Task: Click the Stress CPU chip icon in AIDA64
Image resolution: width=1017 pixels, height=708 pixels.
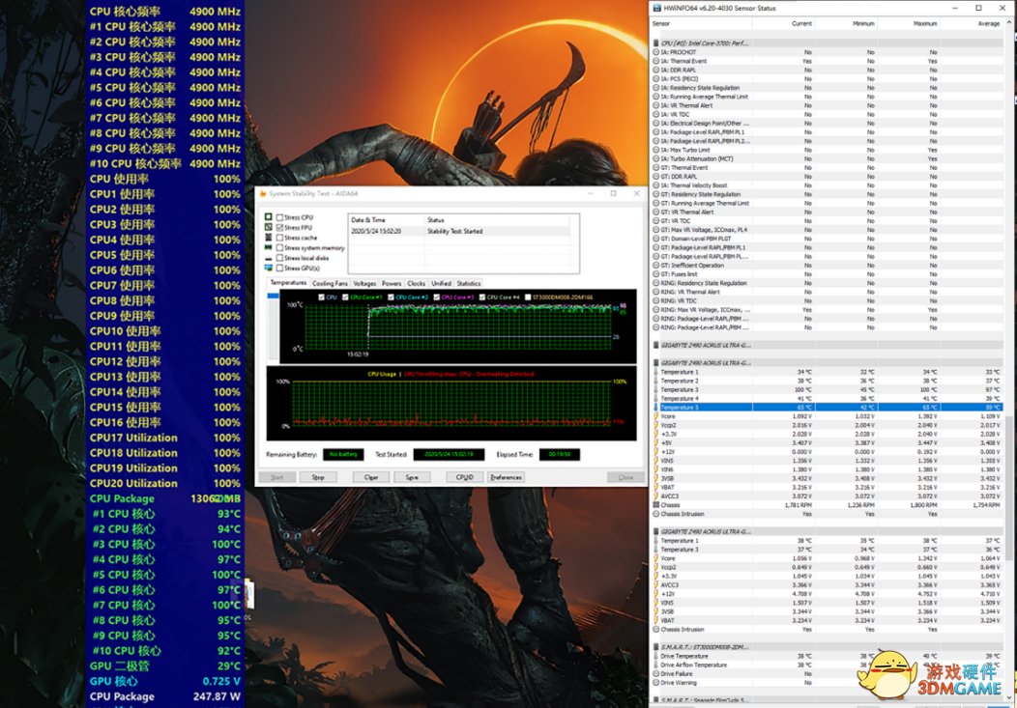Action: pos(269,217)
